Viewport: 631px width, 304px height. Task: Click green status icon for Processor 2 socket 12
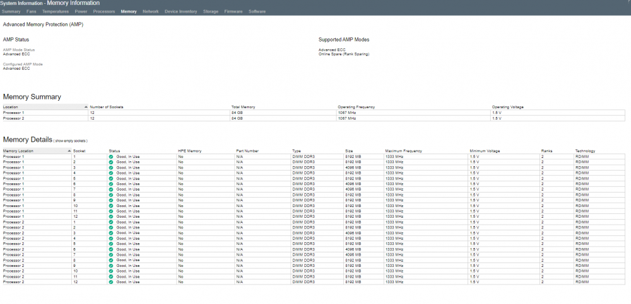110,282
